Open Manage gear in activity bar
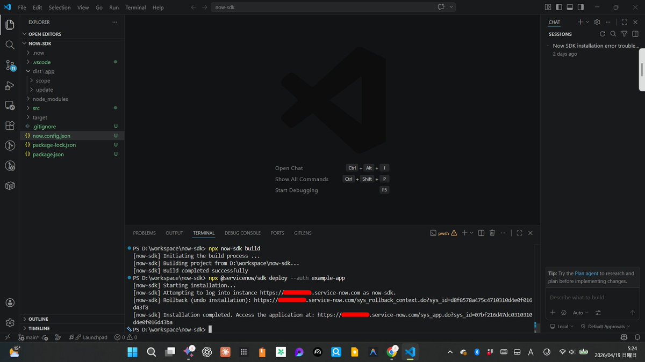 point(10,322)
